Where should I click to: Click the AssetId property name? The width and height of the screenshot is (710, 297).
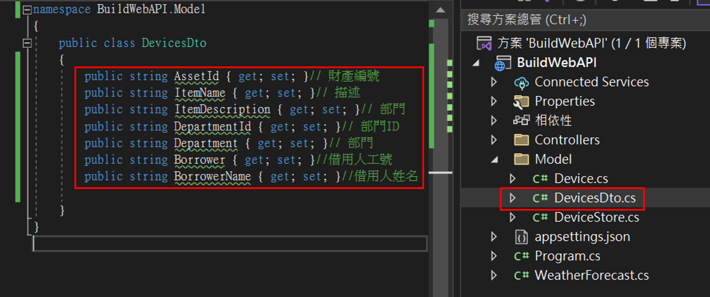196,76
